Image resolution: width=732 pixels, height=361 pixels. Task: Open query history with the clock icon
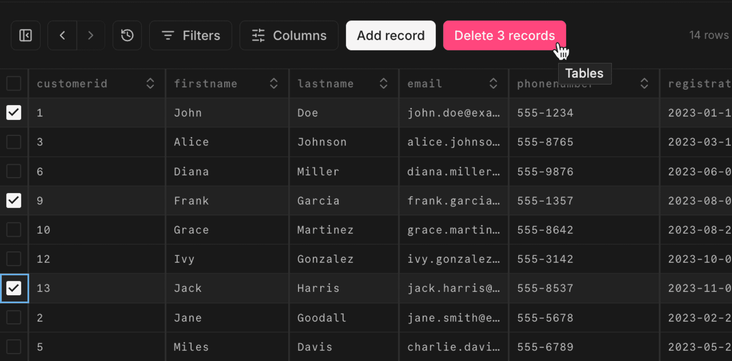(x=127, y=35)
